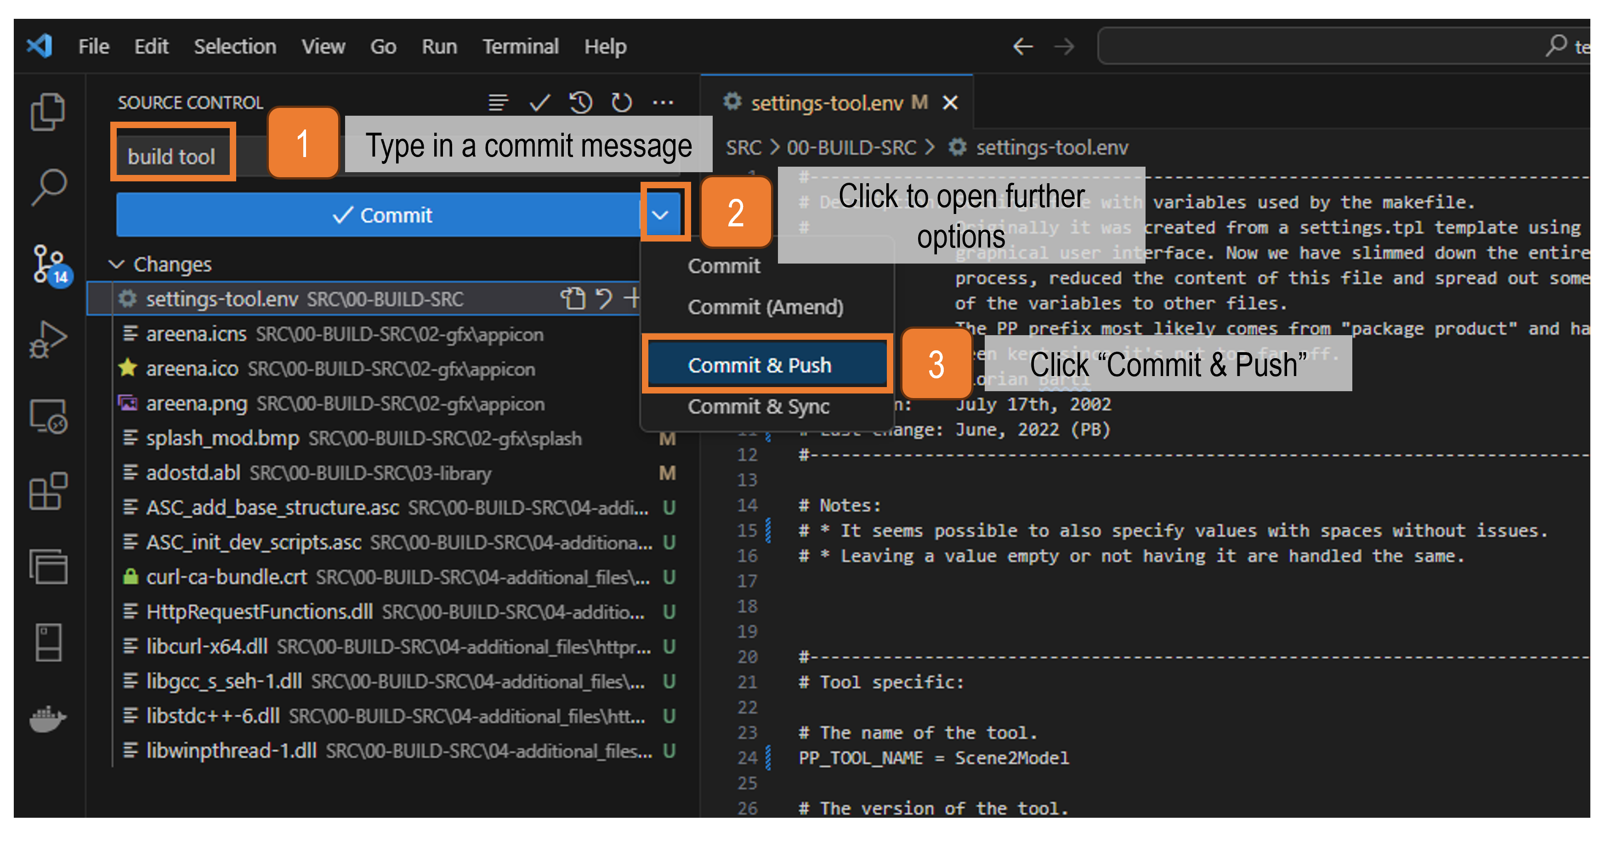The height and width of the screenshot is (843, 1617).
Task: Open the More Actions ellipsis menu
Action: coord(663,102)
